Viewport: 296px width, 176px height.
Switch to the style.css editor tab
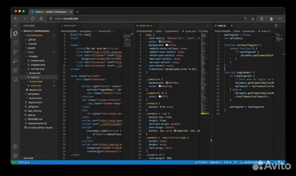click(145, 25)
